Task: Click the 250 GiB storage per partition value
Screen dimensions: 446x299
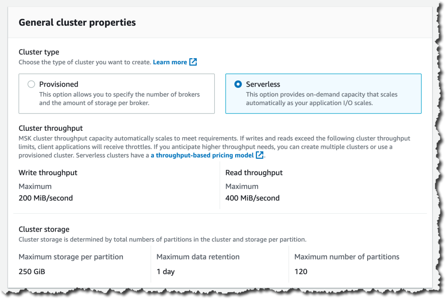Action: pyautogui.click(x=31, y=272)
